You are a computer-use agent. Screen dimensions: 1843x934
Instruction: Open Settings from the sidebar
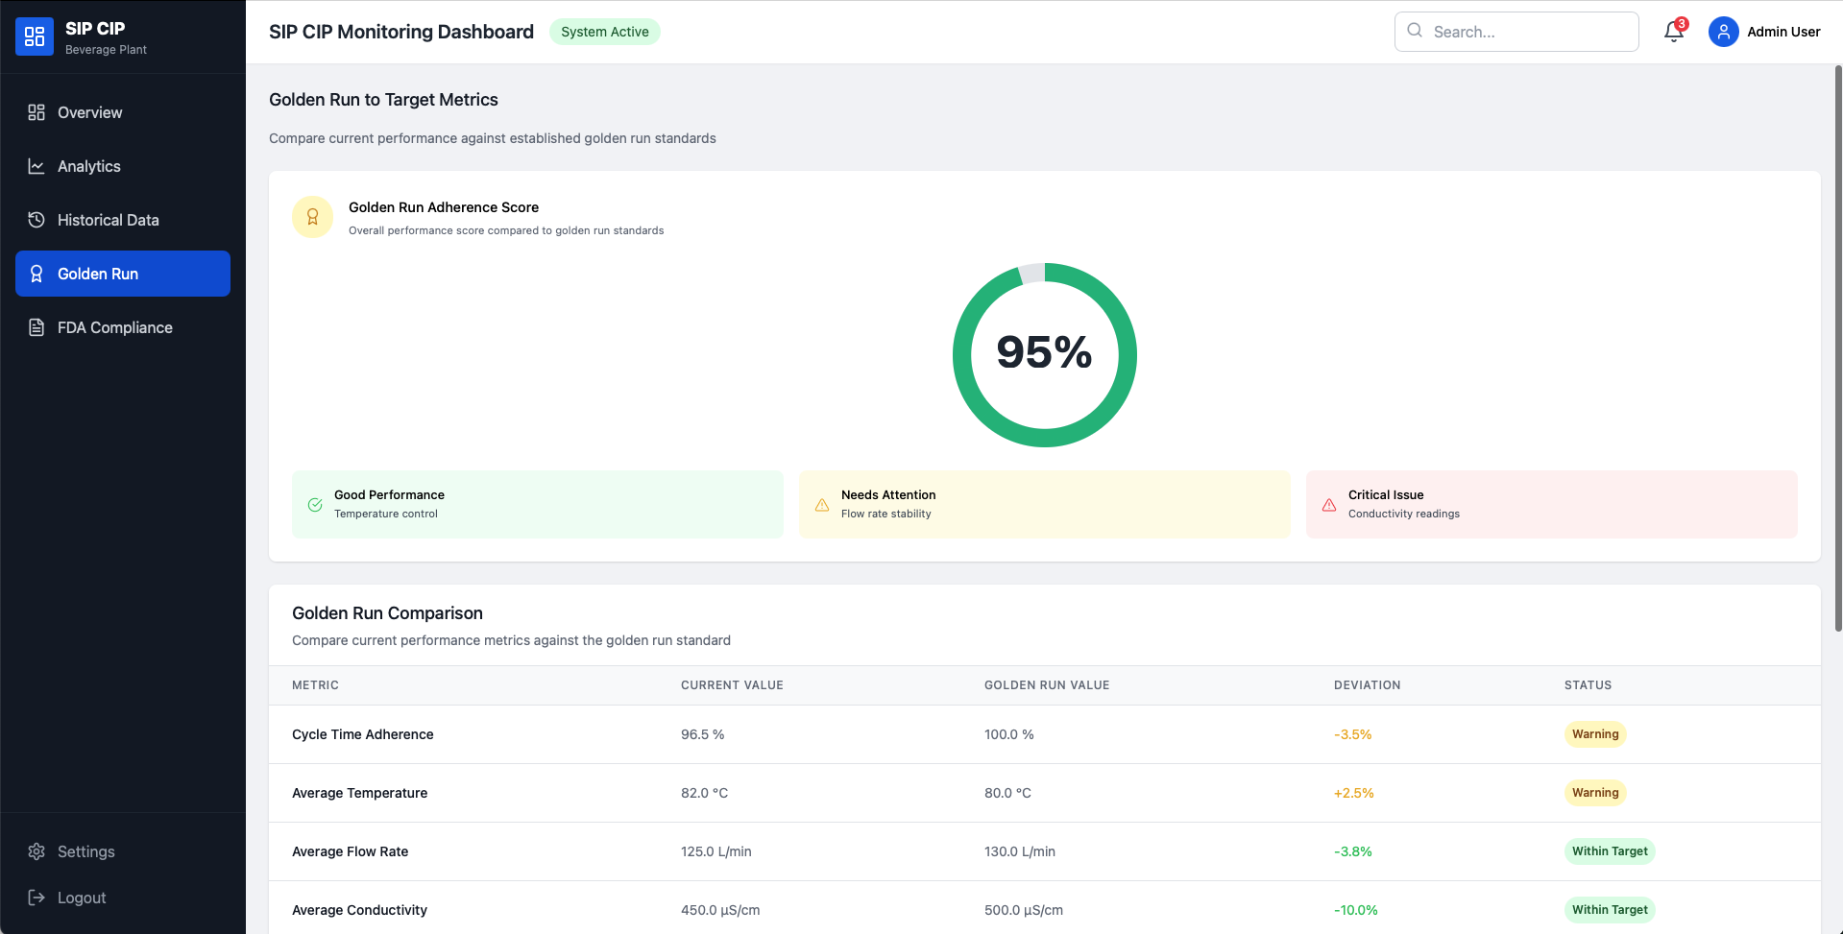coord(85,851)
